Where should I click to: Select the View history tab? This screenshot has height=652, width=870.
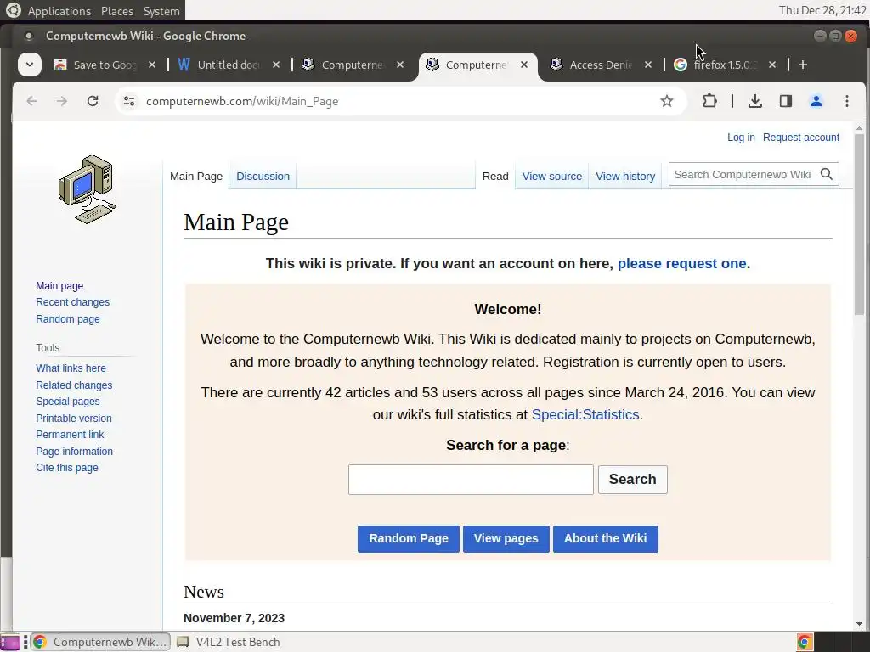625,177
